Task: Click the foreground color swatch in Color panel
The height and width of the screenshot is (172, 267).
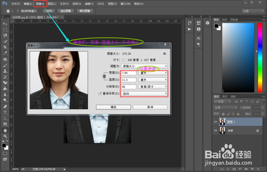Action: pyautogui.click(x=216, y=26)
